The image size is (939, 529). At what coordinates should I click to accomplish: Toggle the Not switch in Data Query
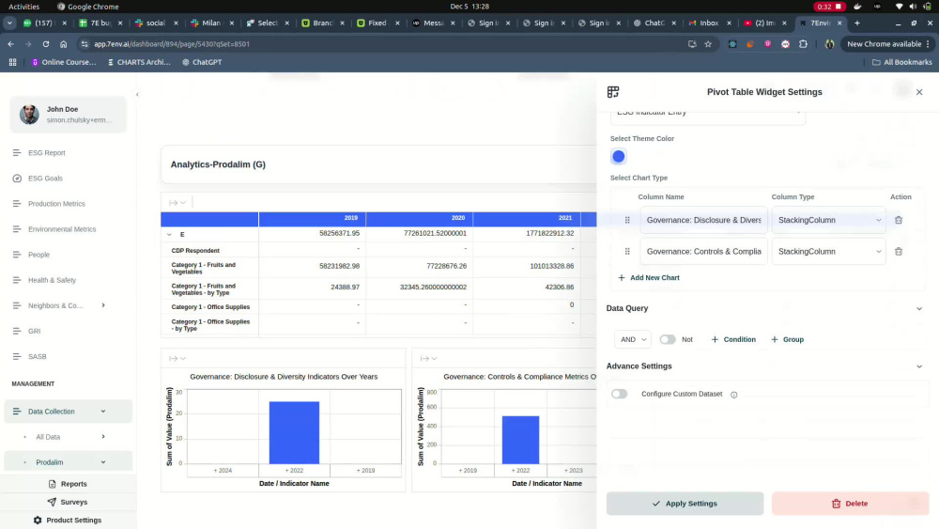pyautogui.click(x=667, y=340)
